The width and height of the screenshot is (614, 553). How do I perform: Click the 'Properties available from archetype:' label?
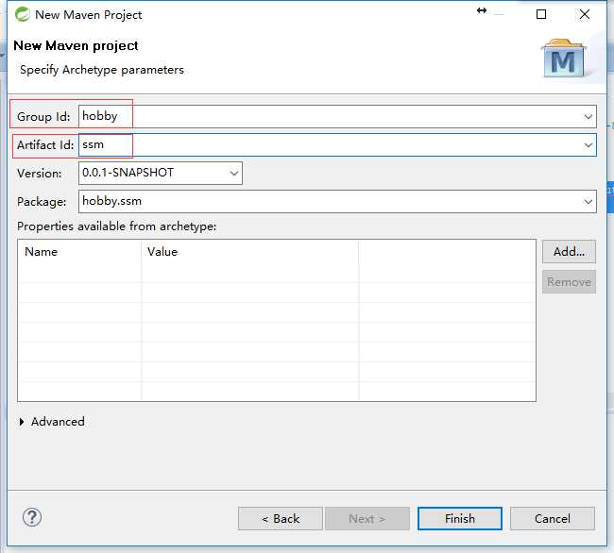point(117,226)
